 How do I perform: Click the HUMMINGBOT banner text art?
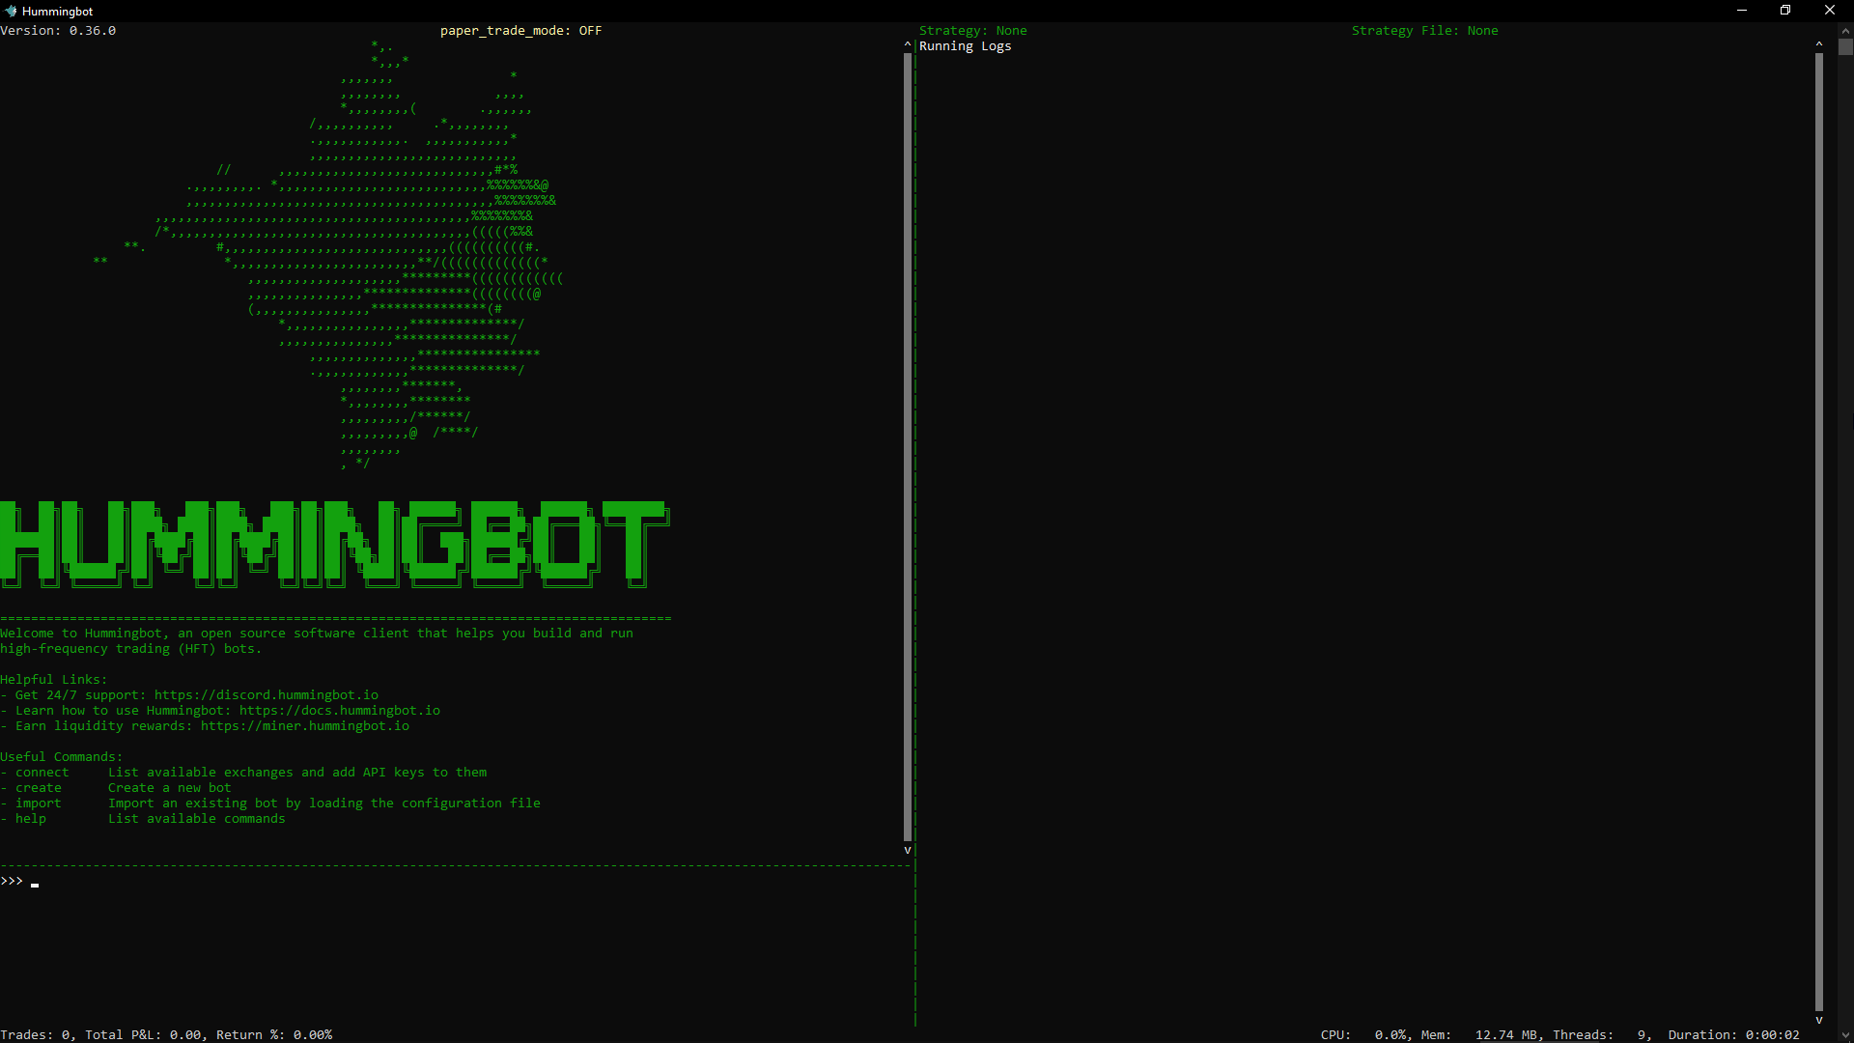coord(333,544)
